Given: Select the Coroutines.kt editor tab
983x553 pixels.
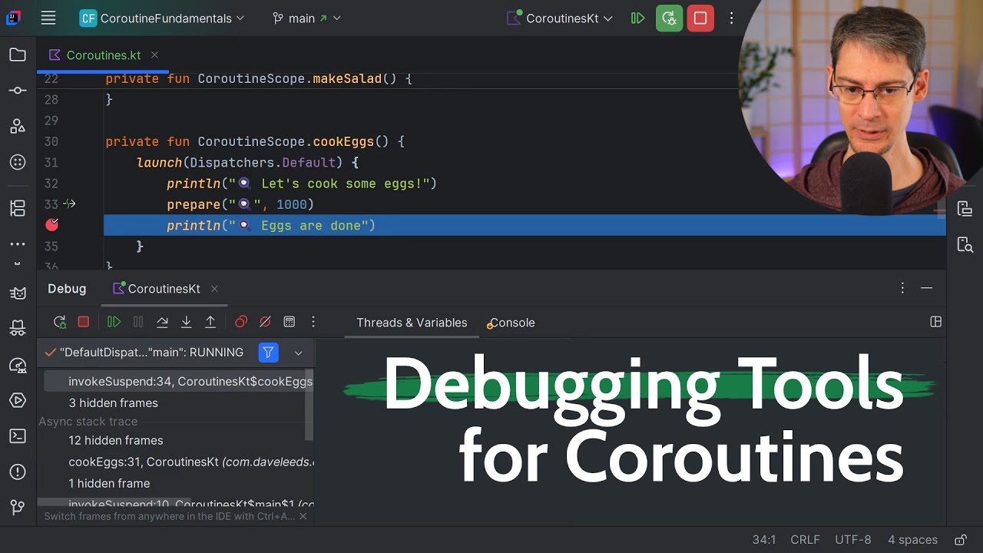Looking at the screenshot, I should click(x=104, y=55).
